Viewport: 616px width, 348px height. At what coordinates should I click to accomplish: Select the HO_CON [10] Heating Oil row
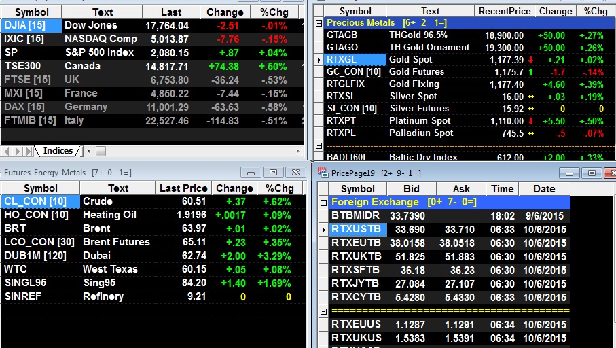pos(153,215)
